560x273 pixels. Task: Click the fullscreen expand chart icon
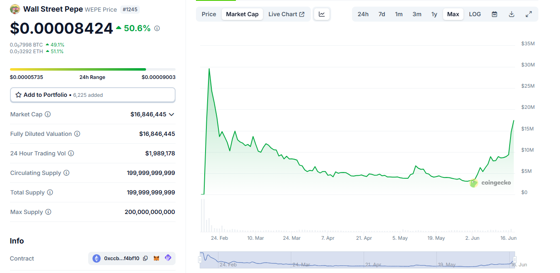(528, 14)
